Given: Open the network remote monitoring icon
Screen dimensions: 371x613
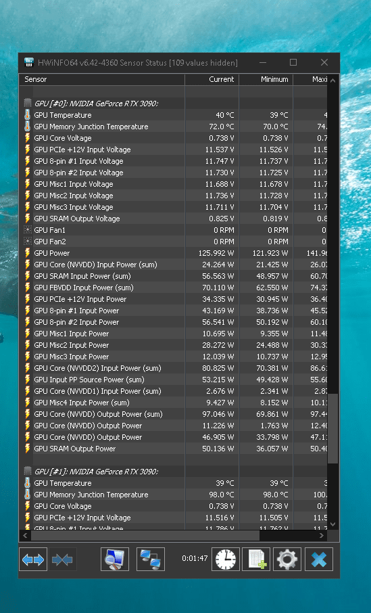Looking at the screenshot, I should point(150,560).
